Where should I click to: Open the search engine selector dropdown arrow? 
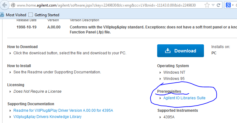233,5
